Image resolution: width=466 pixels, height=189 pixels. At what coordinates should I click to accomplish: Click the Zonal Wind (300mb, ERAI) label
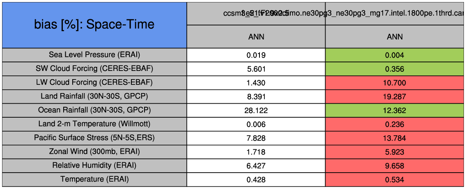[94, 152]
